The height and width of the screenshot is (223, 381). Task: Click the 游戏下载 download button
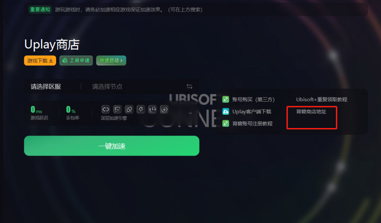[x=40, y=61]
